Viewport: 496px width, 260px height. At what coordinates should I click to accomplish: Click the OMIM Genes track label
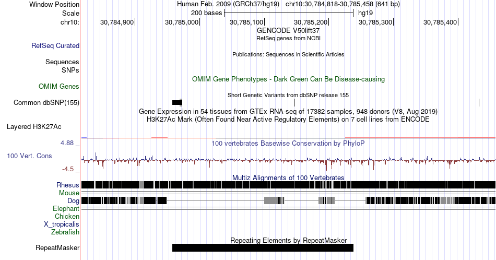pyautogui.click(x=59, y=86)
